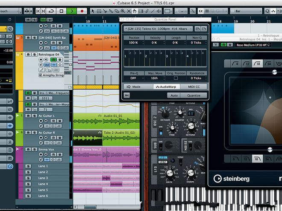282x211 pixels.
Task: Click the Auto button in Quantize Panel
Action: (174, 95)
